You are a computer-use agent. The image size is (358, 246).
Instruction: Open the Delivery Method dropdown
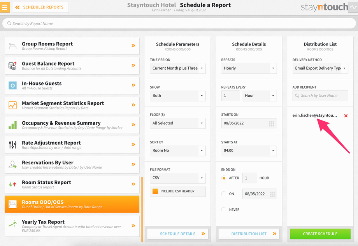click(320, 68)
